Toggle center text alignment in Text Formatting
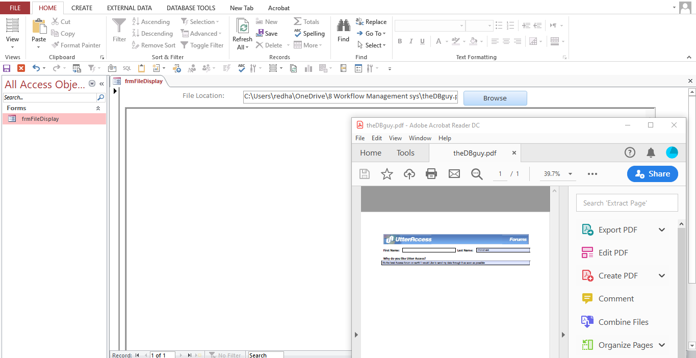The image size is (696, 358). [506, 41]
